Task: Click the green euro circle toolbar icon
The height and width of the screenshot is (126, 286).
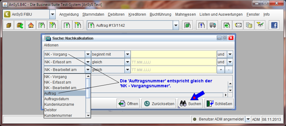Action: 227,26
